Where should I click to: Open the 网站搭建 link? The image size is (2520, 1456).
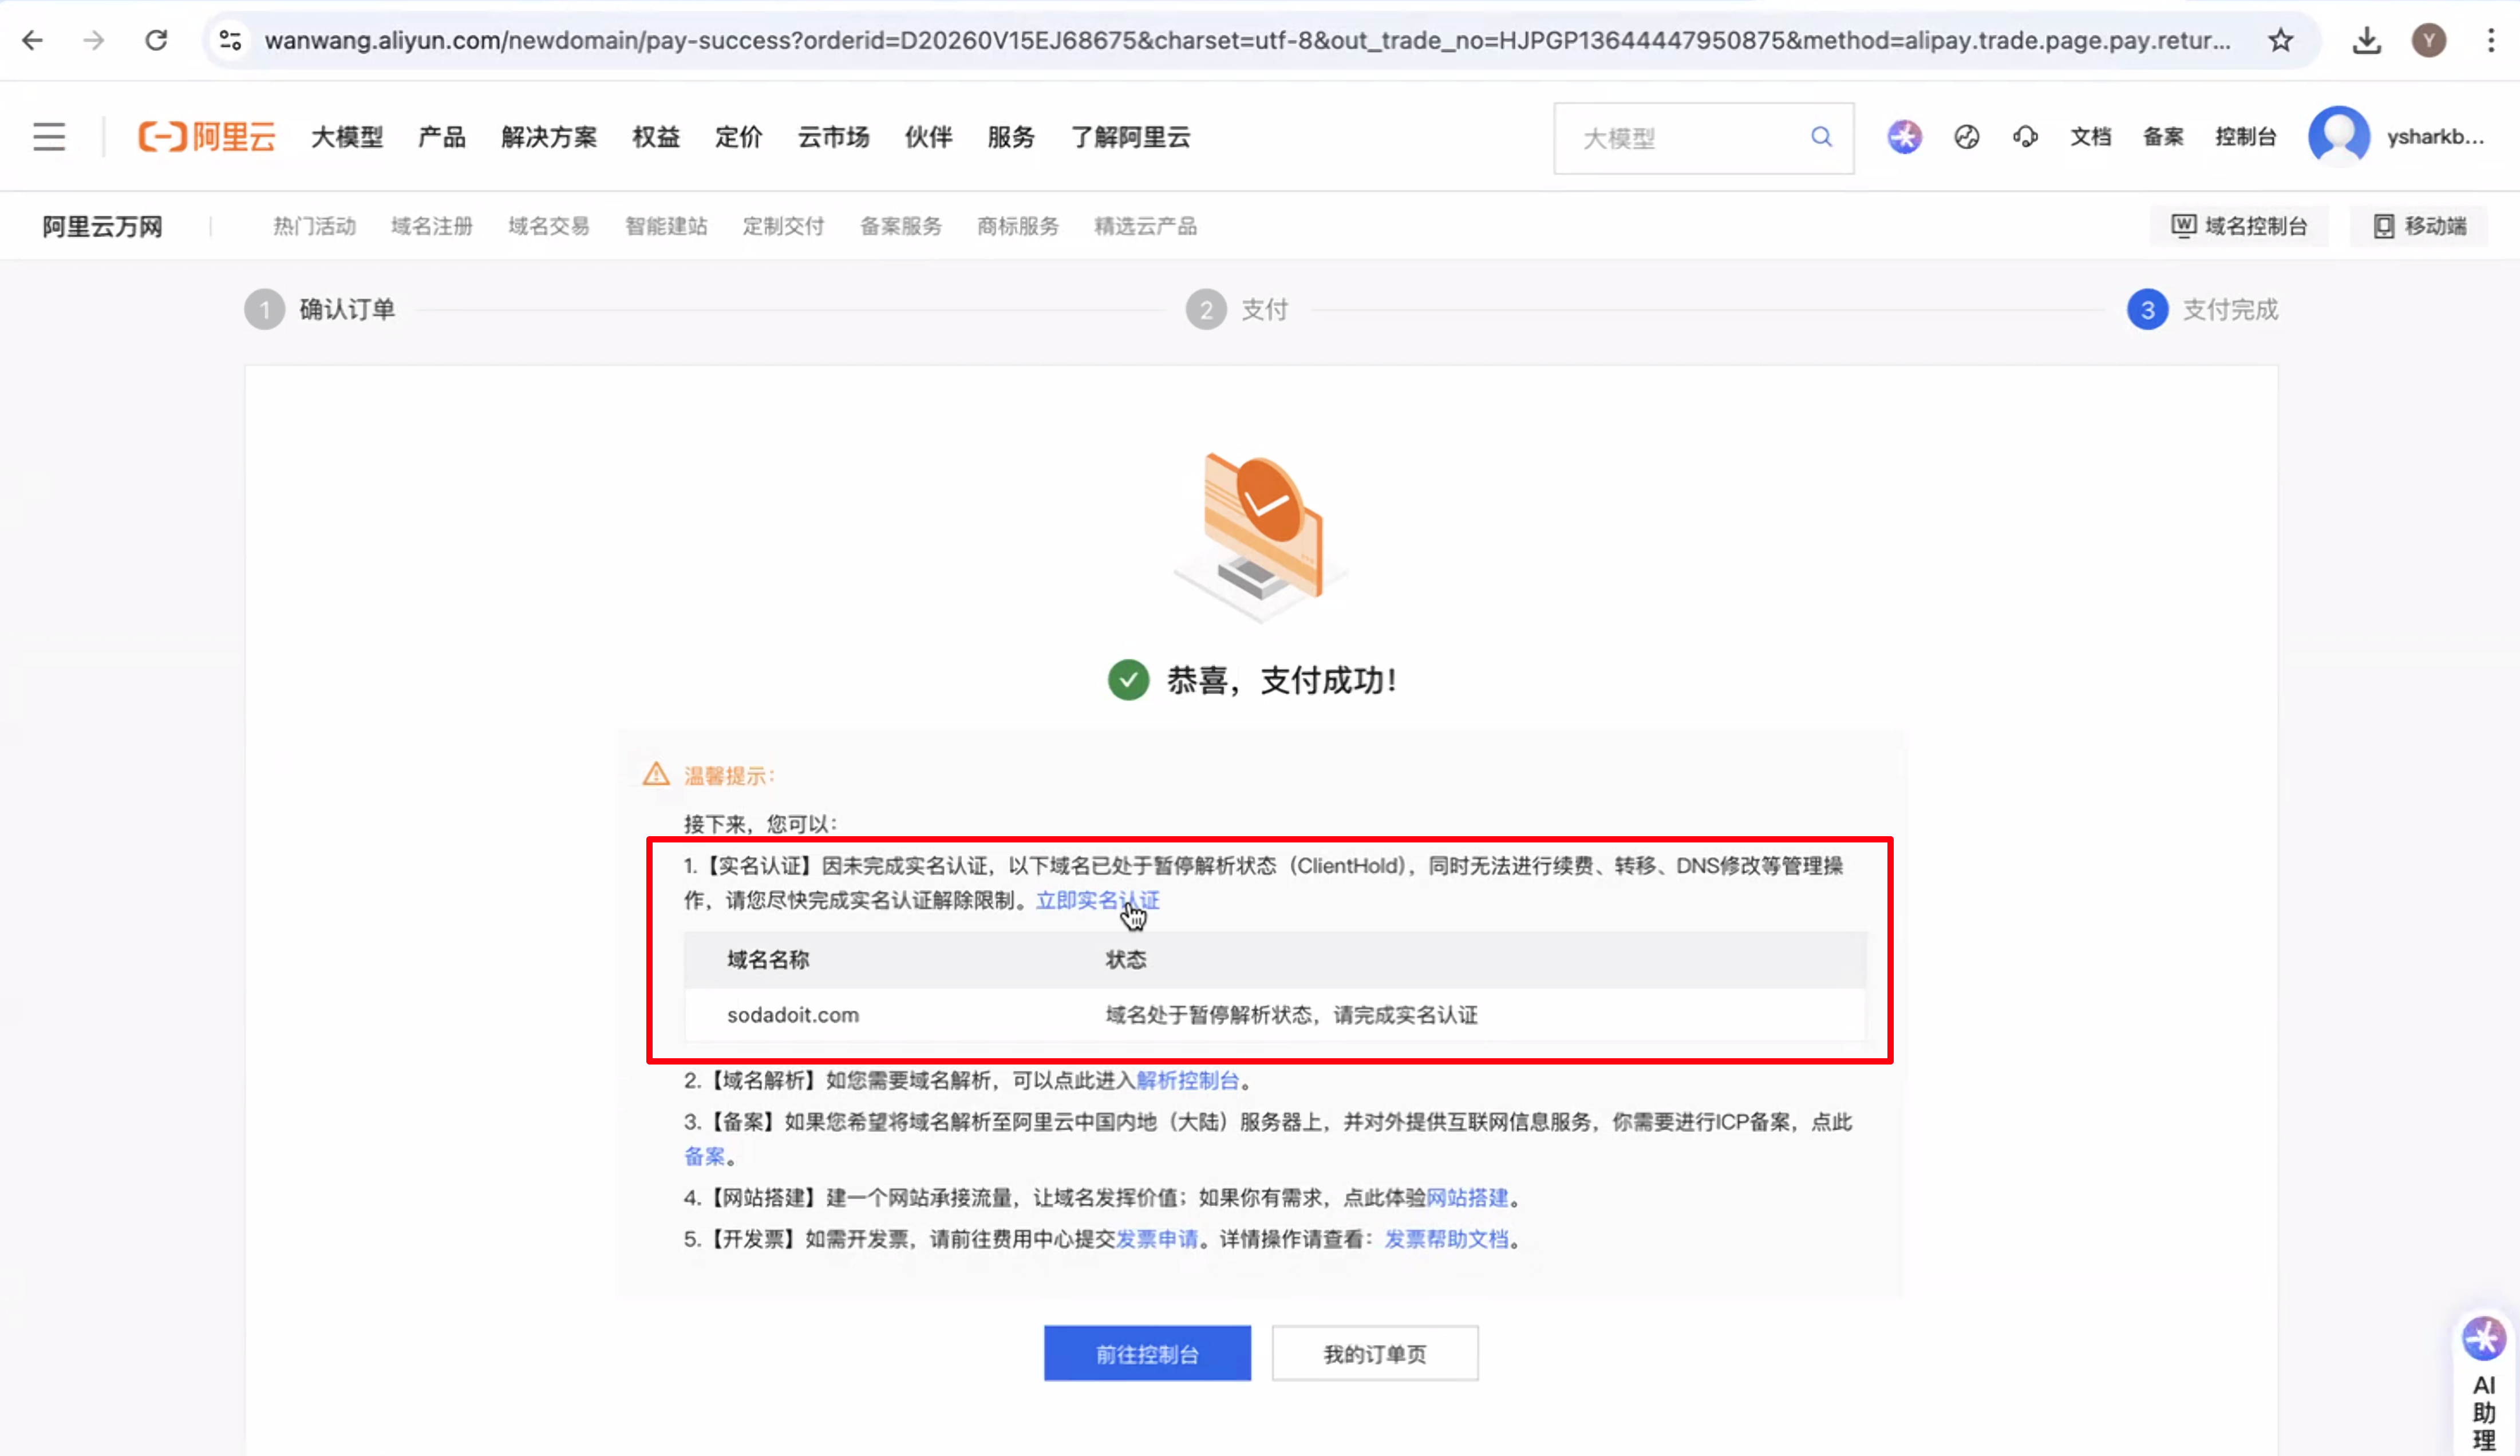click(x=1467, y=1197)
